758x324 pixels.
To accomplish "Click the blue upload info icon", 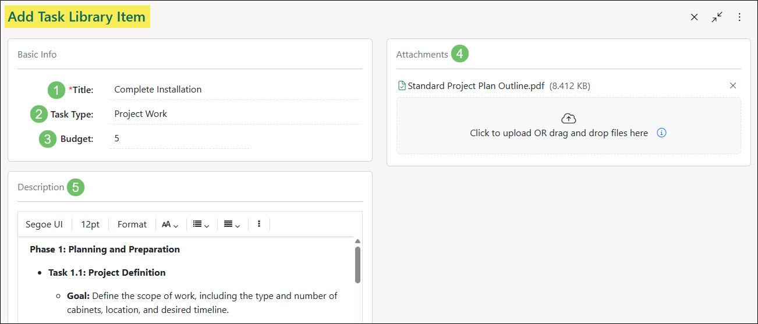I will pyautogui.click(x=661, y=133).
